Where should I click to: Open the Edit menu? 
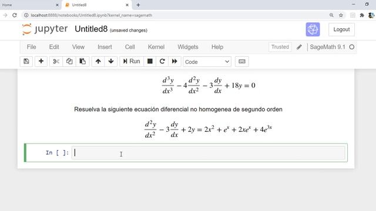click(x=54, y=47)
